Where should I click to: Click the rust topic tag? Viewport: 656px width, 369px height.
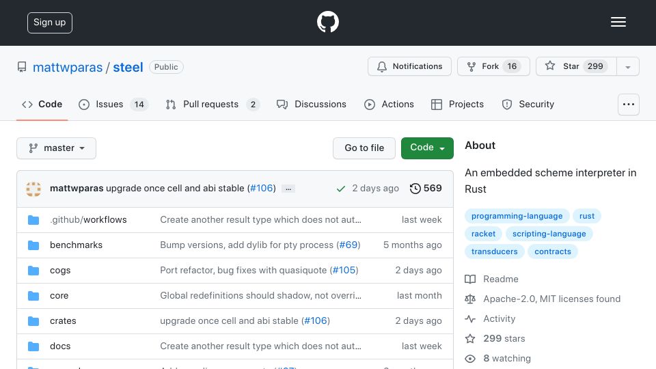[587, 217]
